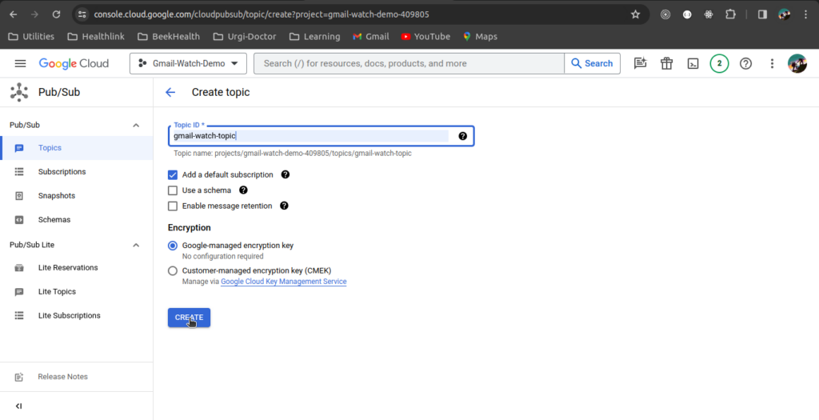Open the YouTube bookmark
The height and width of the screenshot is (420, 819).
point(425,37)
